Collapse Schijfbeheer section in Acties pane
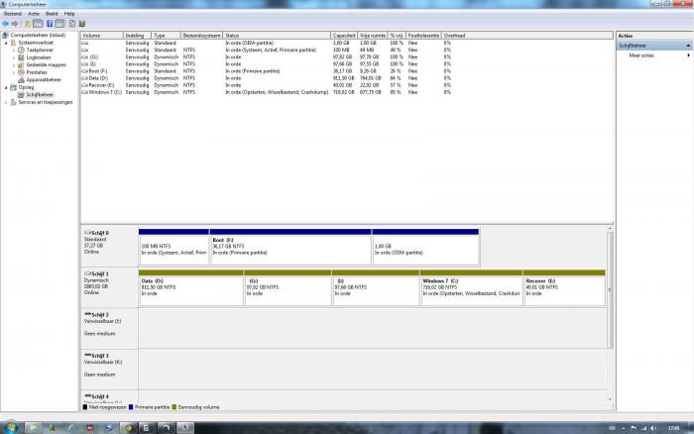 pos(688,46)
